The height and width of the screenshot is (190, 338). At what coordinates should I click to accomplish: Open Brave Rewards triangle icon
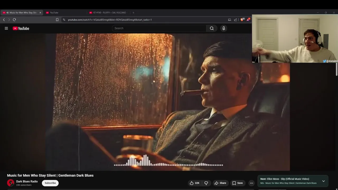point(248,20)
